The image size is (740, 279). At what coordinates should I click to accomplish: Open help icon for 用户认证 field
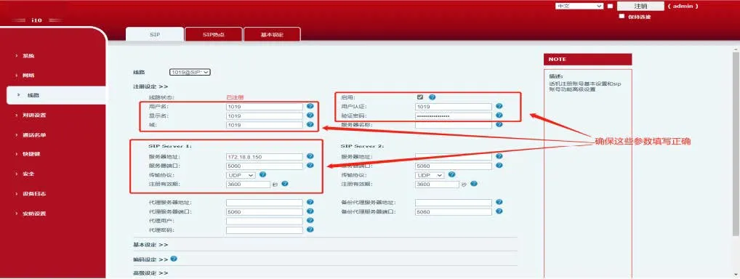pos(499,106)
